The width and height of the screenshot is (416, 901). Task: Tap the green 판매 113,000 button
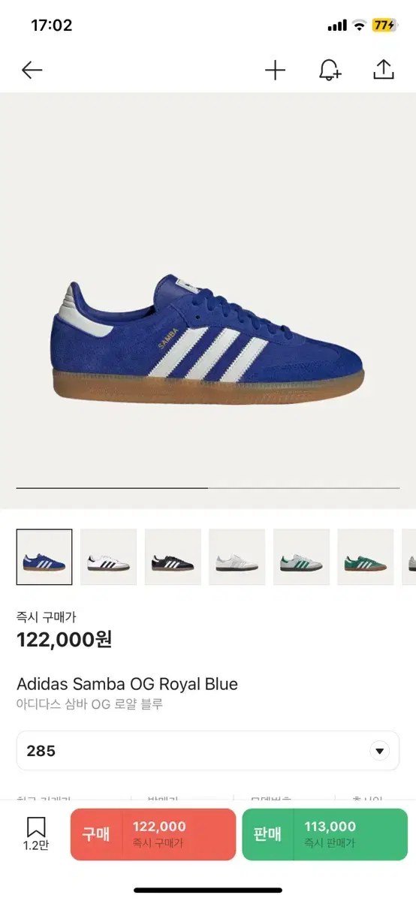click(325, 834)
